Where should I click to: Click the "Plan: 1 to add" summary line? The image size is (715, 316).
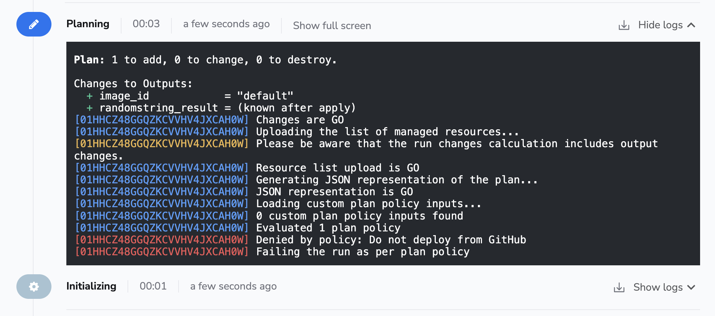pyautogui.click(x=205, y=60)
